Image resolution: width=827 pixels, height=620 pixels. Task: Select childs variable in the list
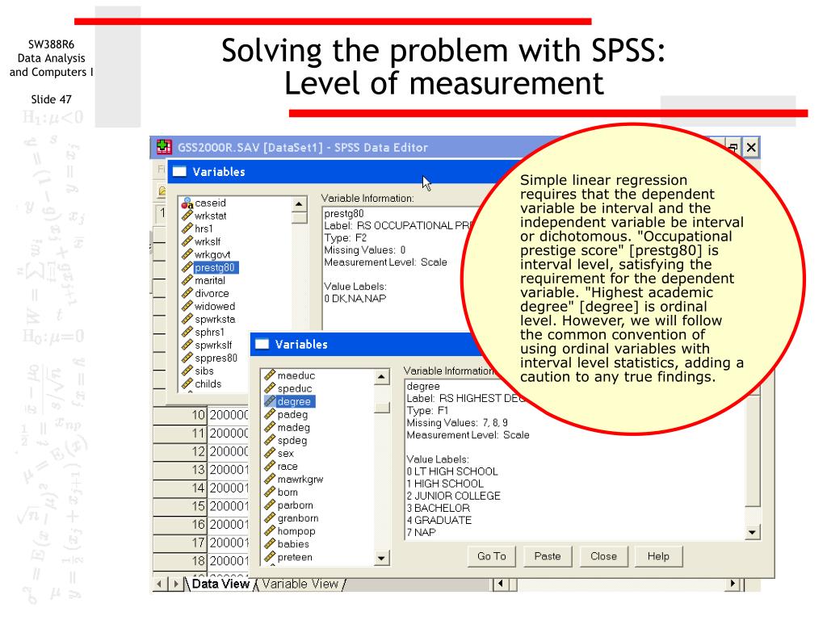208,383
